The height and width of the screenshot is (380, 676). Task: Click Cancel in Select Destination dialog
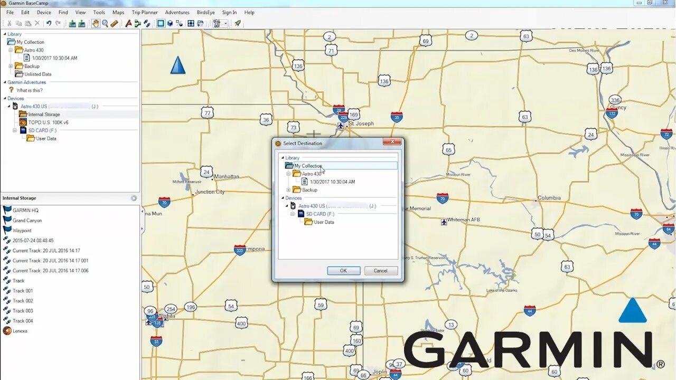tap(381, 271)
